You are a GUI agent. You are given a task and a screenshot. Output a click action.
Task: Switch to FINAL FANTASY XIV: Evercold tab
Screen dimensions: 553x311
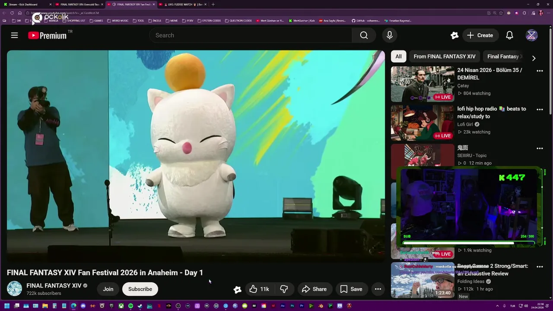(x=79, y=4)
